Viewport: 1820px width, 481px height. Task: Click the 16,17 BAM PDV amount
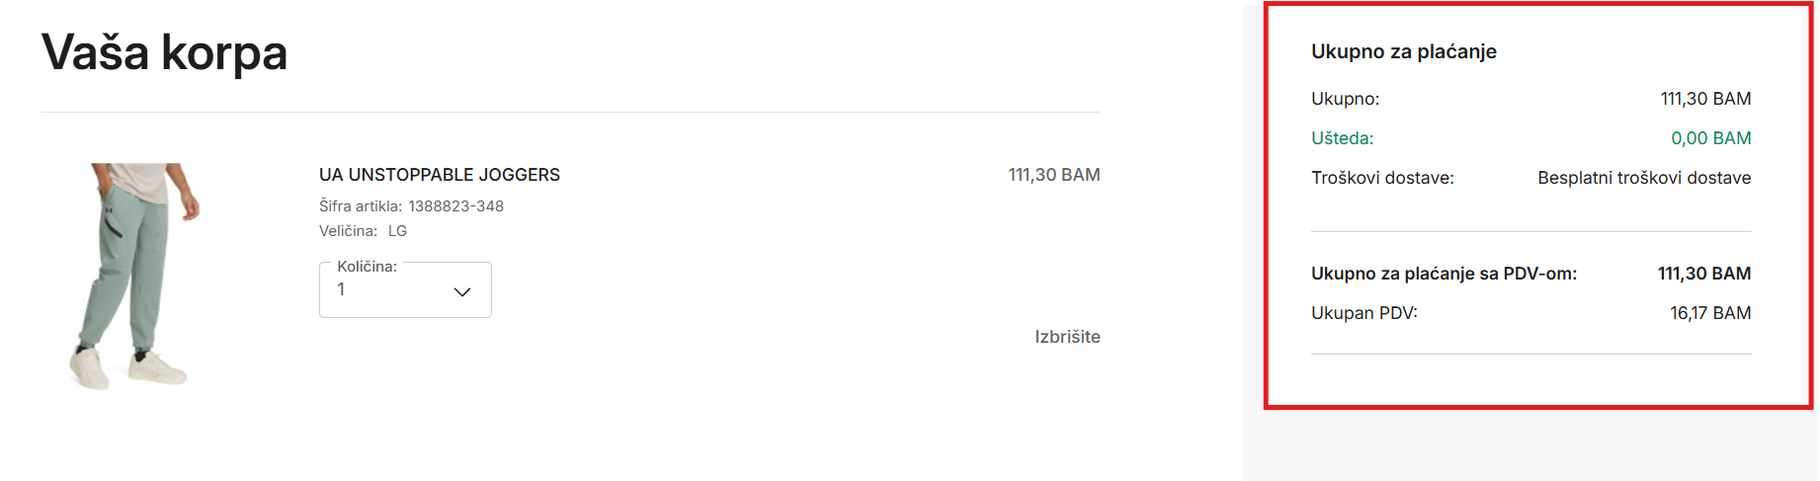point(1709,313)
